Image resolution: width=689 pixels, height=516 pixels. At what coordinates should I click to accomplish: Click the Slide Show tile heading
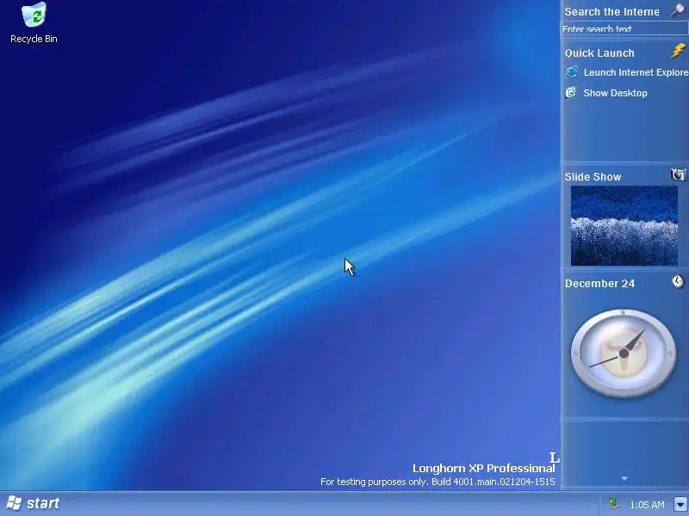click(x=593, y=177)
